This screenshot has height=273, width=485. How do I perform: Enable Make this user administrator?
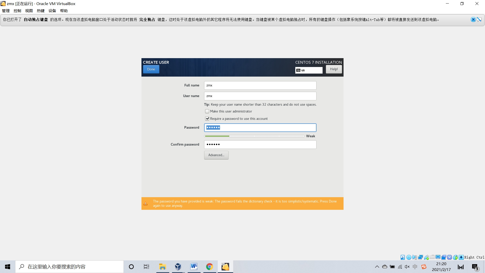click(x=207, y=111)
